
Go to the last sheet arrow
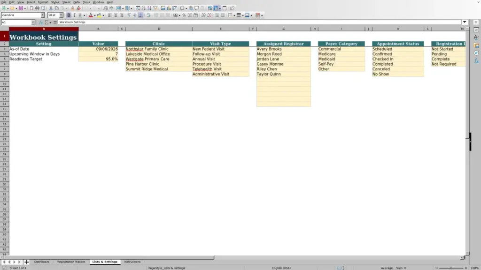19,262
